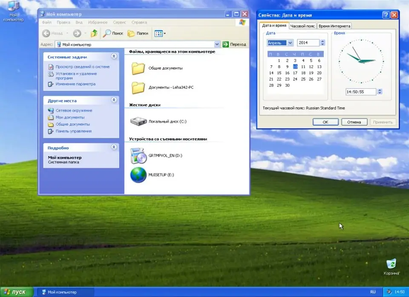The width and height of the screenshot is (409, 297).
Task: Click the Мой компьютер address field
Action: click(x=135, y=44)
